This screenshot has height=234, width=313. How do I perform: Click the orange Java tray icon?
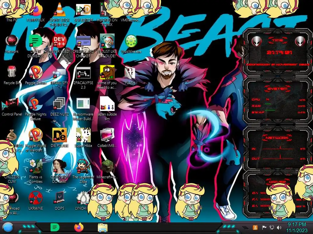coord(255,227)
